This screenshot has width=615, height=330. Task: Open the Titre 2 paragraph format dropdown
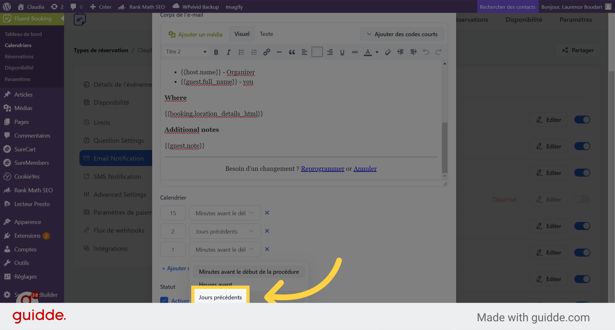point(186,52)
